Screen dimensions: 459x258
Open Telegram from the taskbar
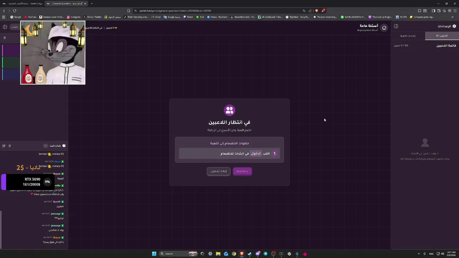pos(265,254)
